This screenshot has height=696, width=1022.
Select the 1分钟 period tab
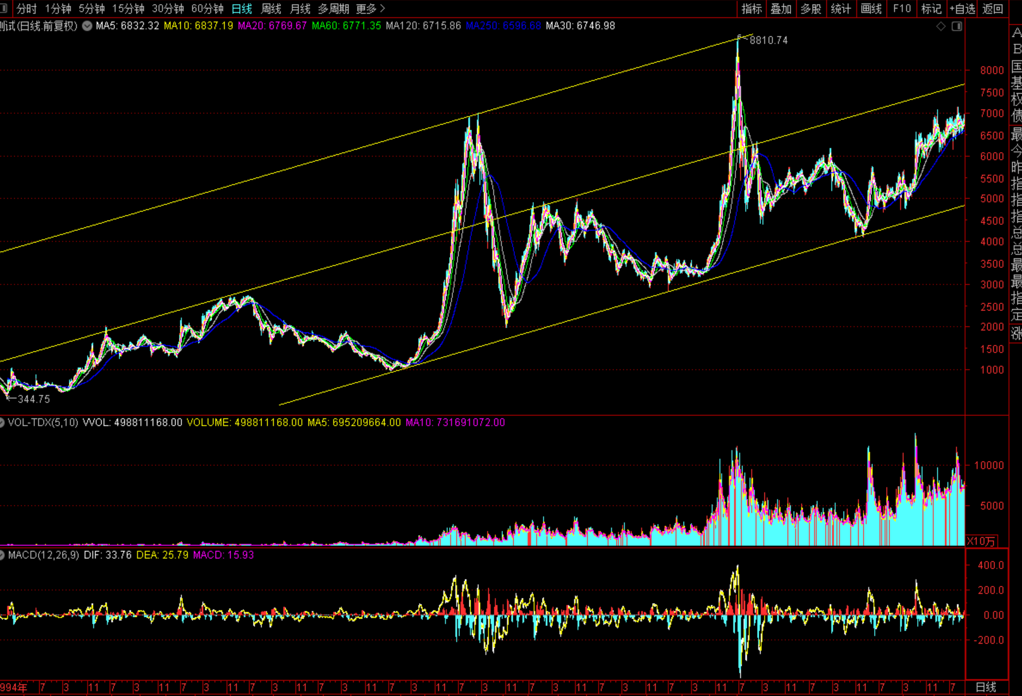tap(58, 9)
